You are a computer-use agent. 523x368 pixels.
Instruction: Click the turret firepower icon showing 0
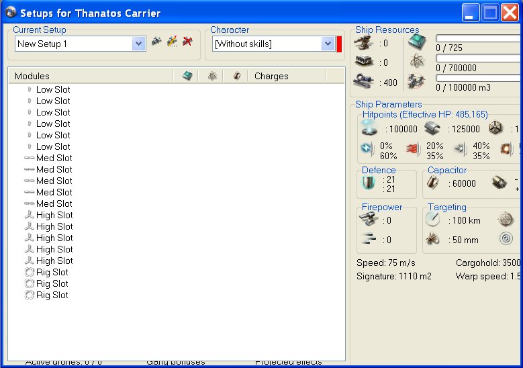(369, 220)
